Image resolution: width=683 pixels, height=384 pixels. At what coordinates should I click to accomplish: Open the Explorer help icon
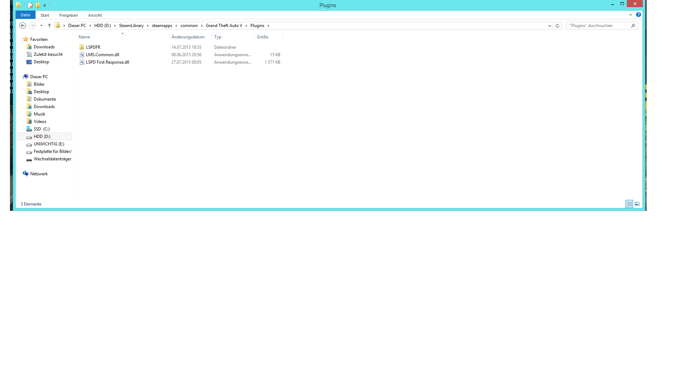click(639, 15)
